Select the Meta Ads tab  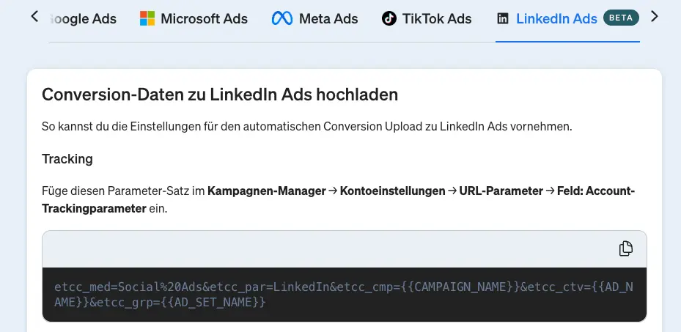coord(328,18)
